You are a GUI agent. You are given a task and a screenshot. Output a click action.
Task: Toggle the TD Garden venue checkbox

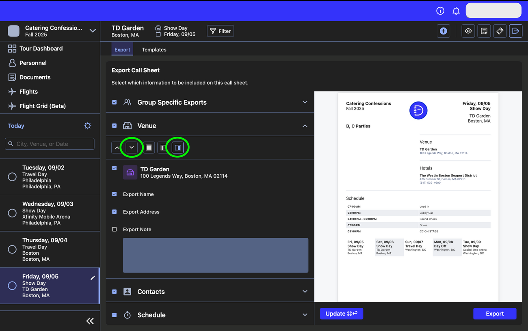115,168
